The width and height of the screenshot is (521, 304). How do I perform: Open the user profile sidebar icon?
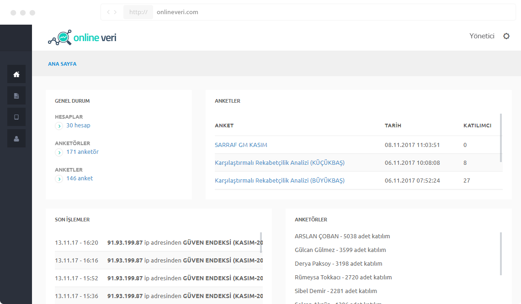(x=16, y=139)
